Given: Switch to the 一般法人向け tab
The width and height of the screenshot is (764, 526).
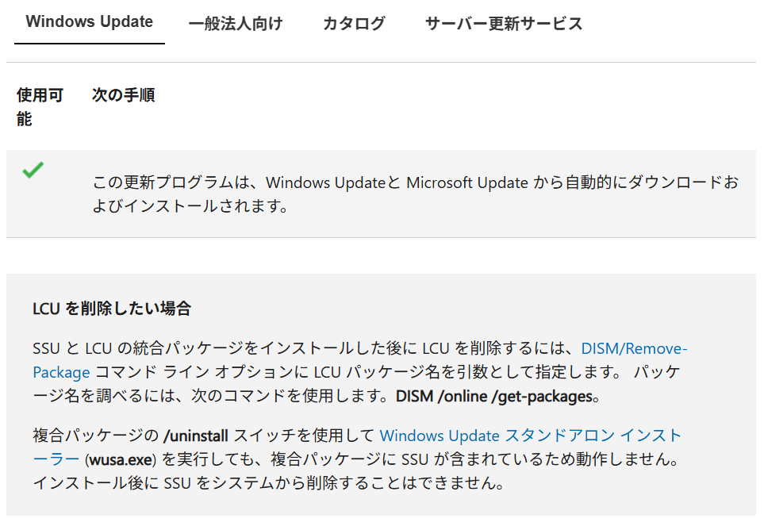Looking at the screenshot, I should pyautogui.click(x=236, y=23).
